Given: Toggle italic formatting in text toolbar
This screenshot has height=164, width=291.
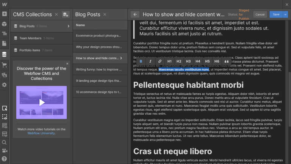Looking at the screenshot, I should tap(150, 61).
